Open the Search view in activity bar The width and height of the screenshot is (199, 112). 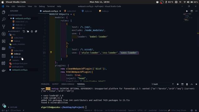point(3,19)
